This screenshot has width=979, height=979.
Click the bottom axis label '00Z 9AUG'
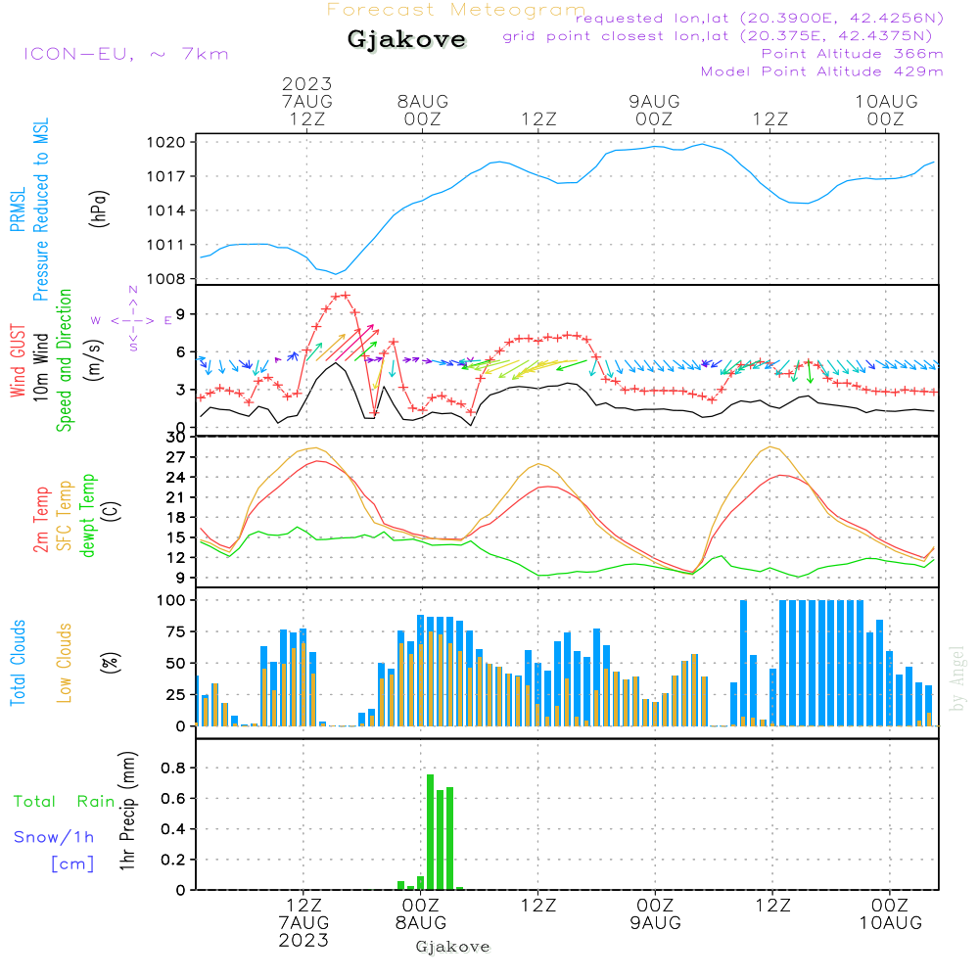pos(655,913)
